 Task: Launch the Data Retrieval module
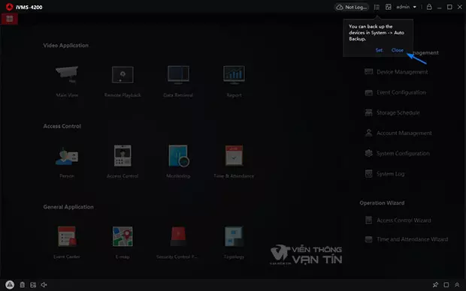pos(178,74)
